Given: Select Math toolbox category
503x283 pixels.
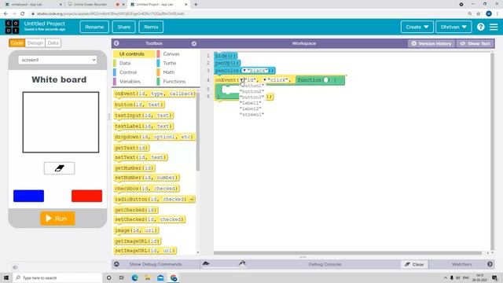Looking at the screenshot, I should pos(169,72).
